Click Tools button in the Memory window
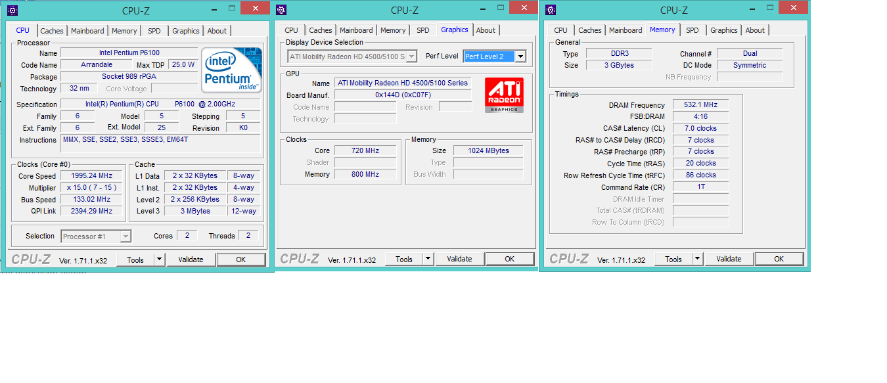 click(x=673, y=259)
